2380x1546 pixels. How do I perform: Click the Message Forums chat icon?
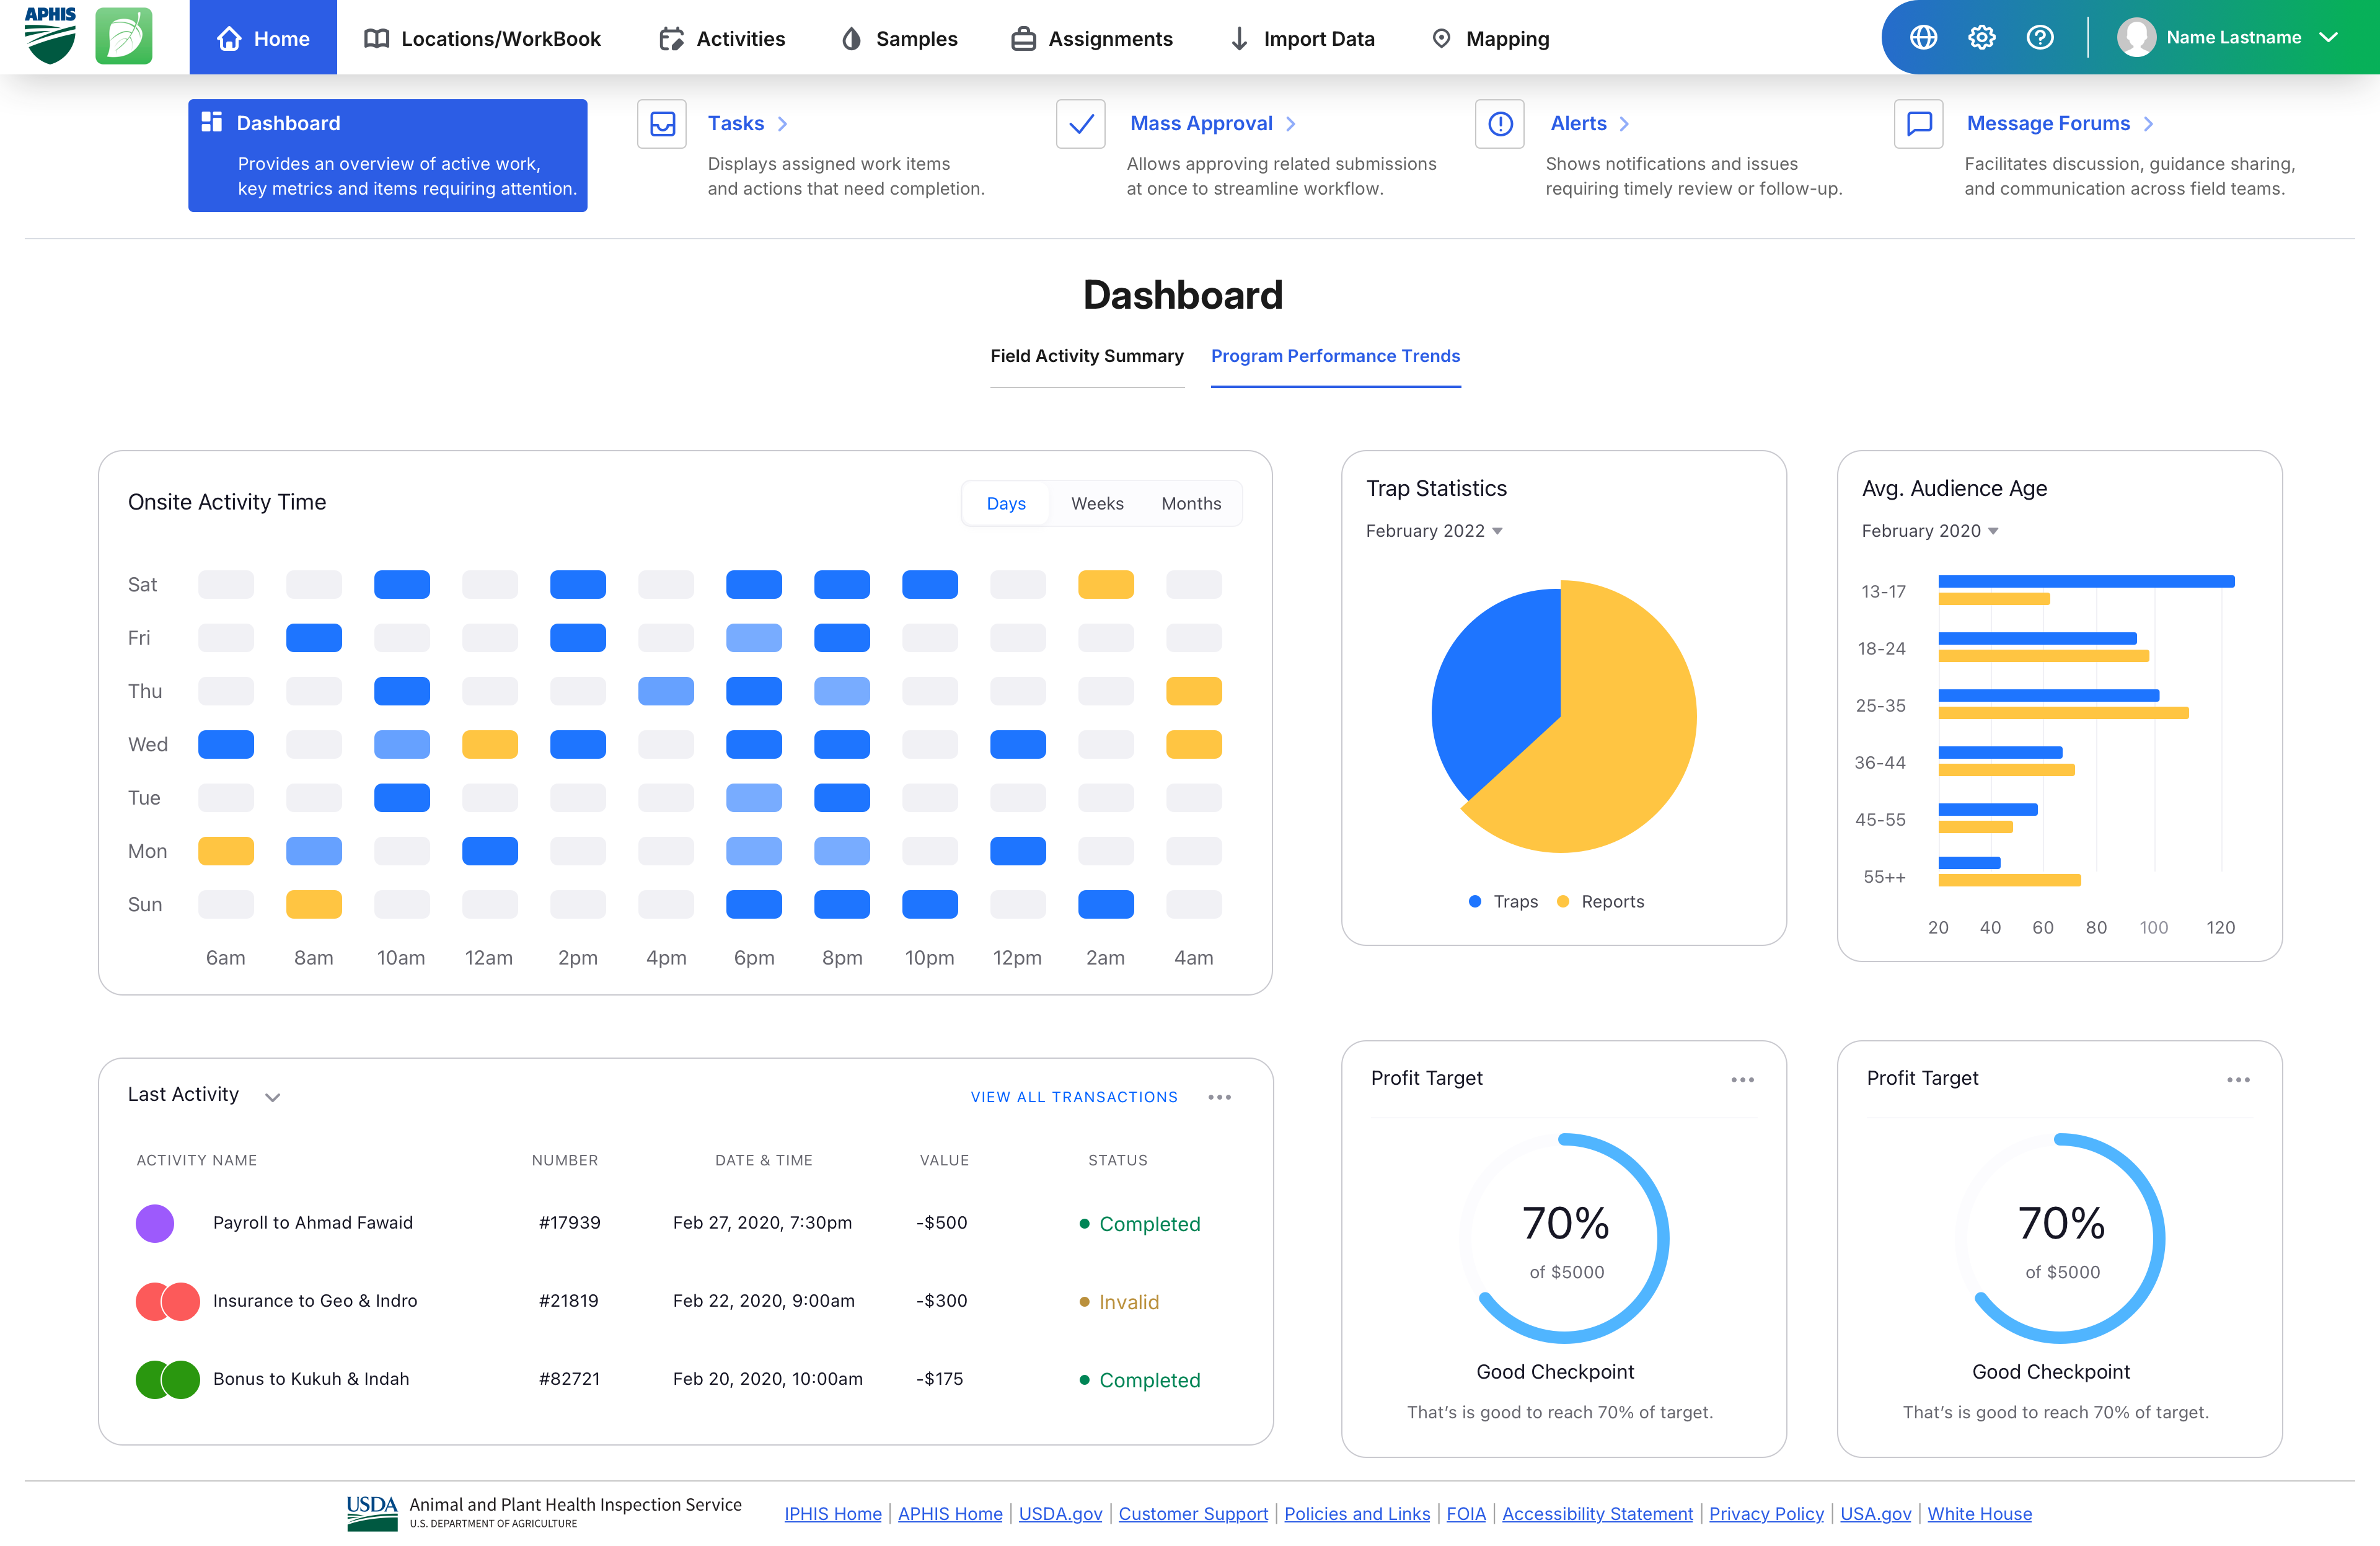click(1918, 124)
